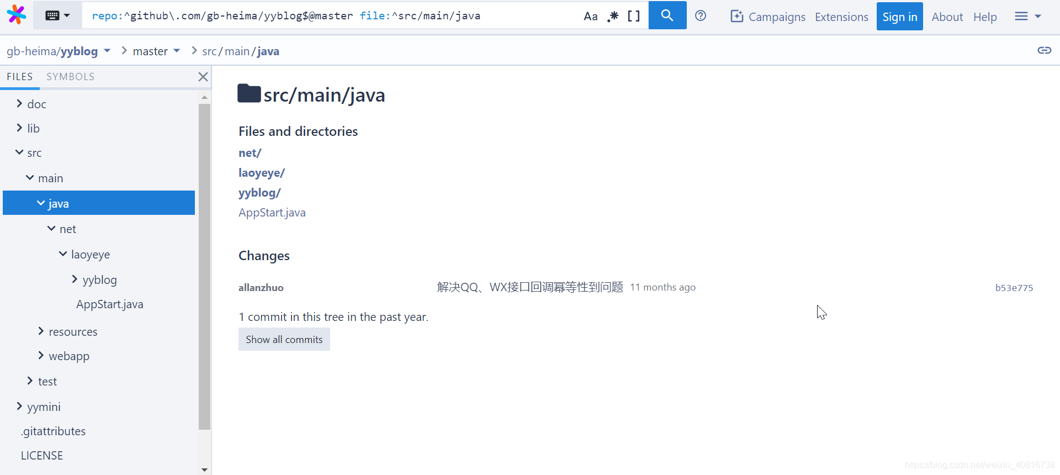This screenshot has height=475, width=1060.
Task: Open the yyblog/ directory link
Action: [259, 193]
